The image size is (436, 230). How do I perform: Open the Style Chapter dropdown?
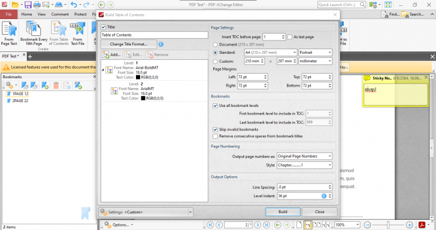(x=304, y=165)
